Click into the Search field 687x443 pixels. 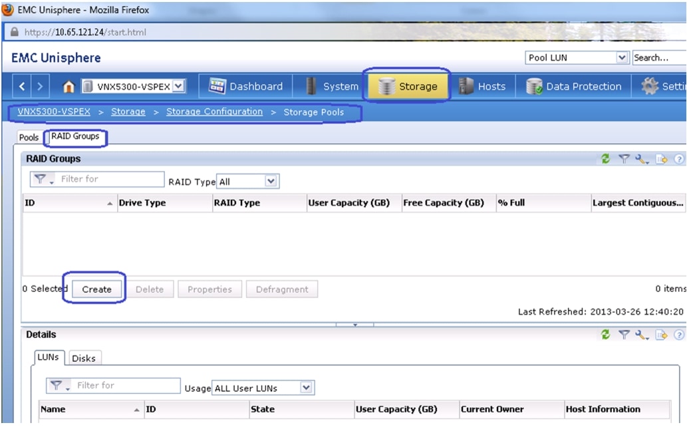[659, 57]
